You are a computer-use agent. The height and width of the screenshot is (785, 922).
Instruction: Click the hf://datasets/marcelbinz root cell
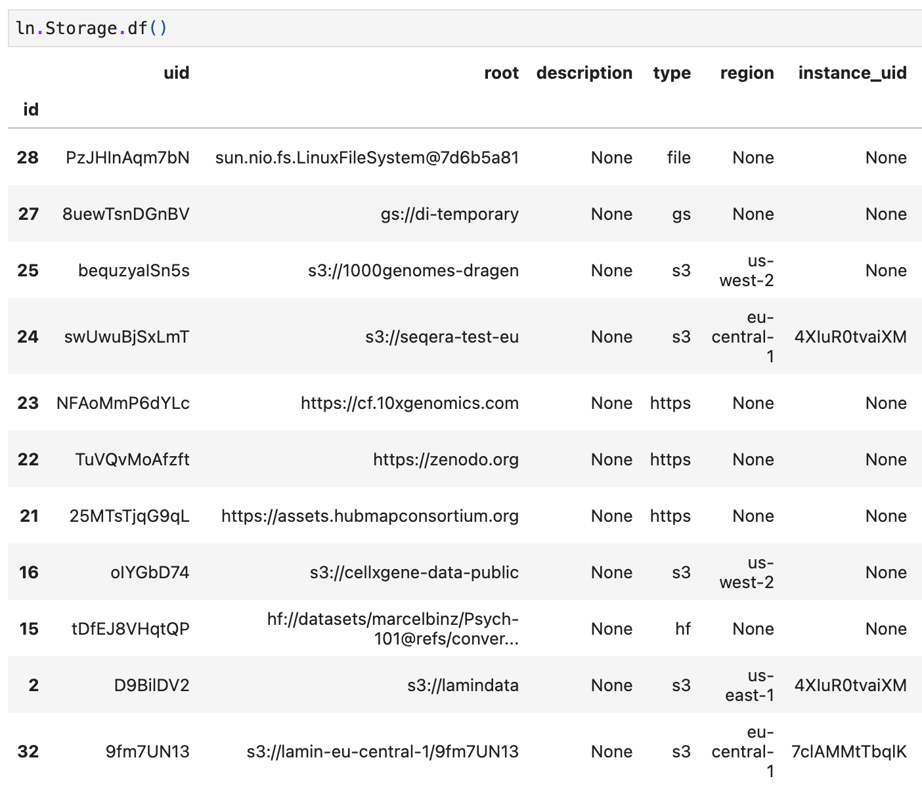(x=393, y=629)
